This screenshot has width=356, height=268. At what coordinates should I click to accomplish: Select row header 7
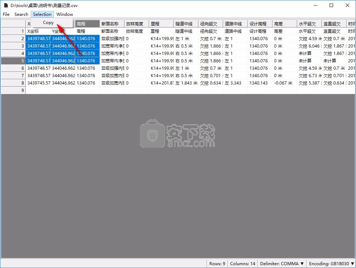[x=13, y=76]
